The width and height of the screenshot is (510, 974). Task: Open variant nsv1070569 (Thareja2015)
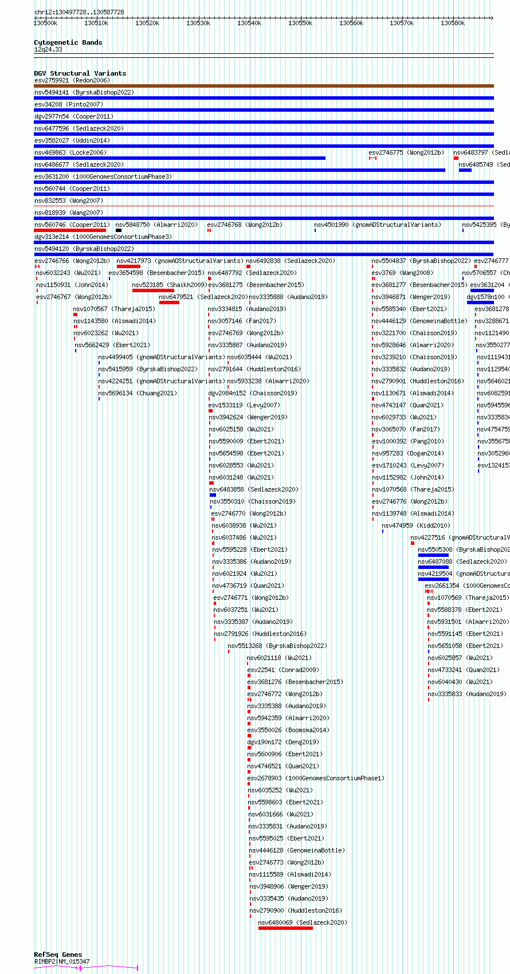468,598
